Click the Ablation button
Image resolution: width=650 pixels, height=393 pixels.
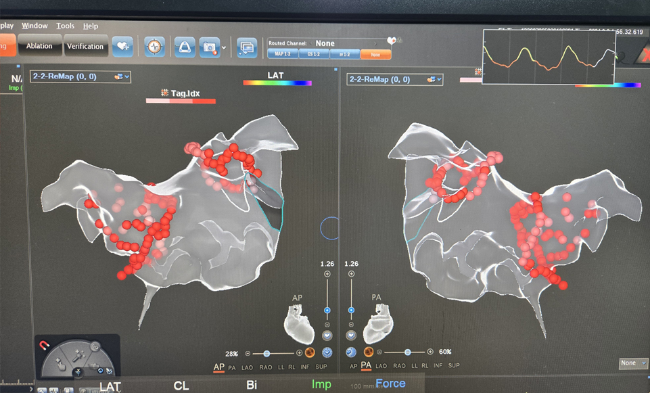click(x=39, y=46)
